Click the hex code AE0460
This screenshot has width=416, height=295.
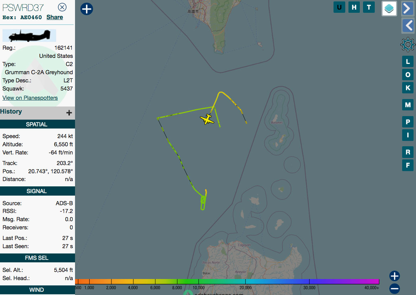click(x=31, y=17)
